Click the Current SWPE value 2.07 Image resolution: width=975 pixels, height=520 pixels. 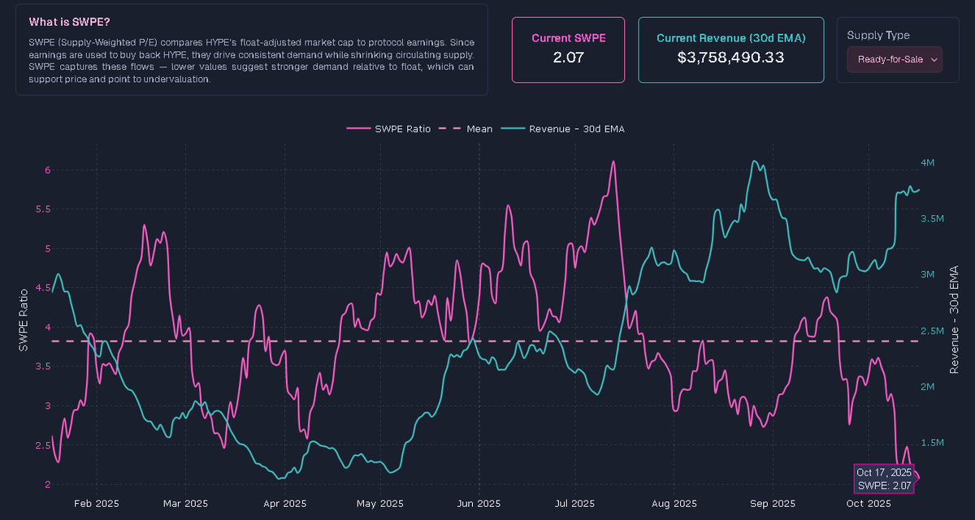pos(569,57)
